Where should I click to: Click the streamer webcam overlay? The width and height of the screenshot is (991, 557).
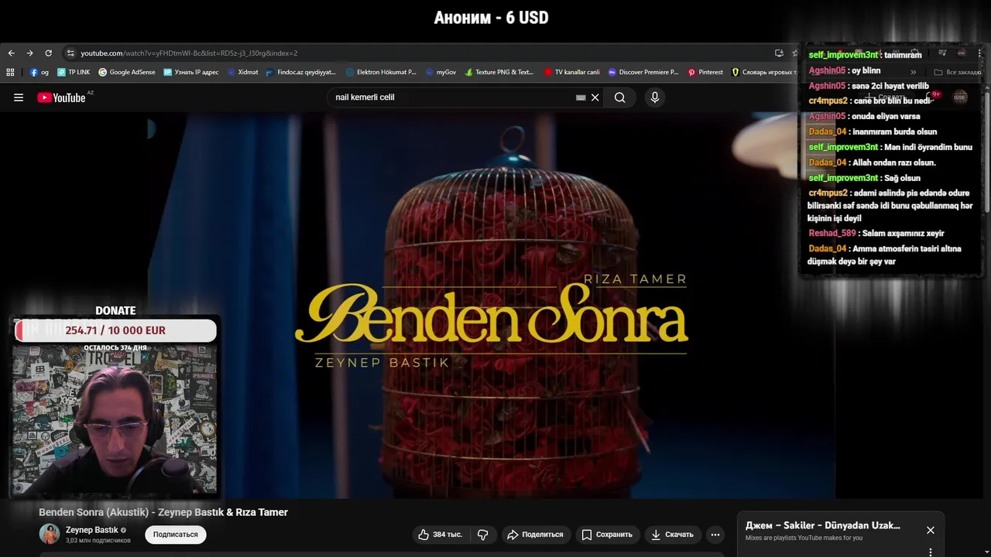pos(114,420)
